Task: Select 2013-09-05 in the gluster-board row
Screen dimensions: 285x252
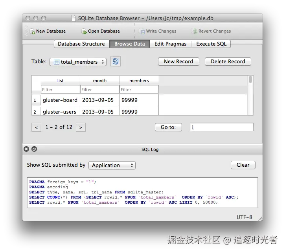Action: coord(99,100)
